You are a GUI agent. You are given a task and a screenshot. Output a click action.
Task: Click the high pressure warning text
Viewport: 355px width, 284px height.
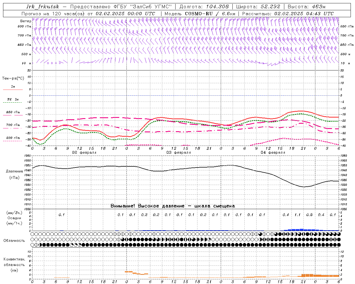click(x=173, y=206)
